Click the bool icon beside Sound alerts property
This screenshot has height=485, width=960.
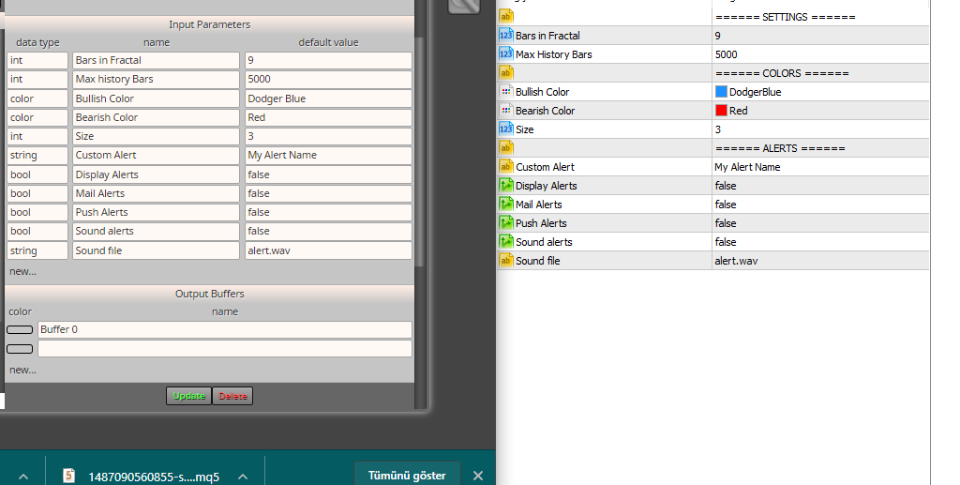[505, 242]
